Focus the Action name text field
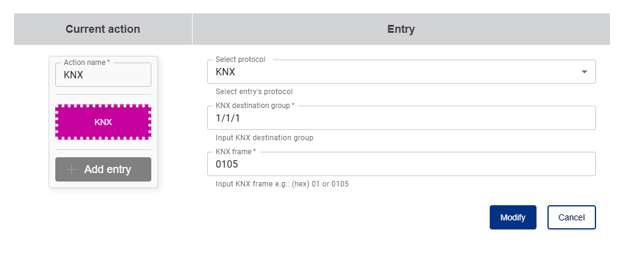The width and height of the screenshot is (624, 255). (103, 75)
